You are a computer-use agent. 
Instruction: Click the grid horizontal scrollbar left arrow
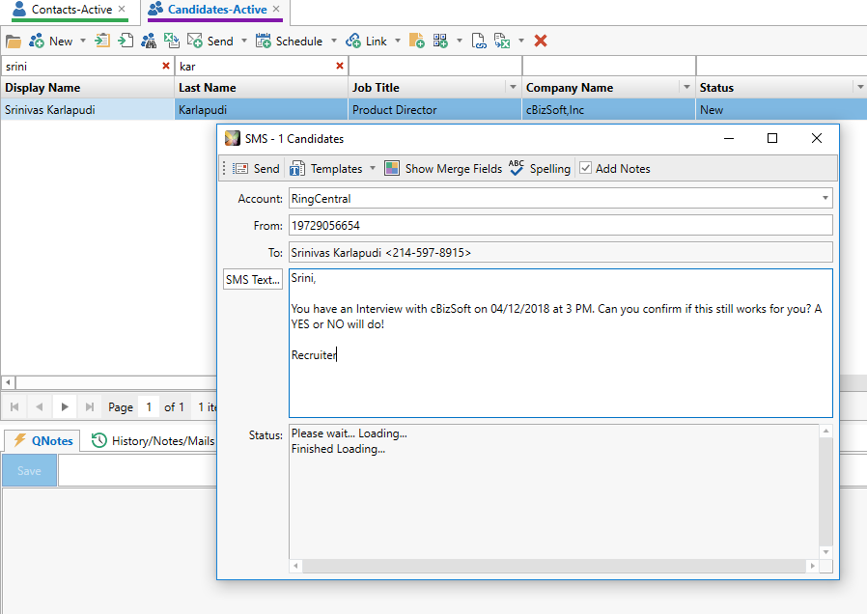click(x=8, y=382)
